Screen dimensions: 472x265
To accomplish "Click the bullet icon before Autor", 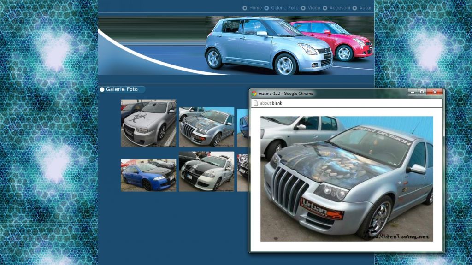I will coord(354,8).
